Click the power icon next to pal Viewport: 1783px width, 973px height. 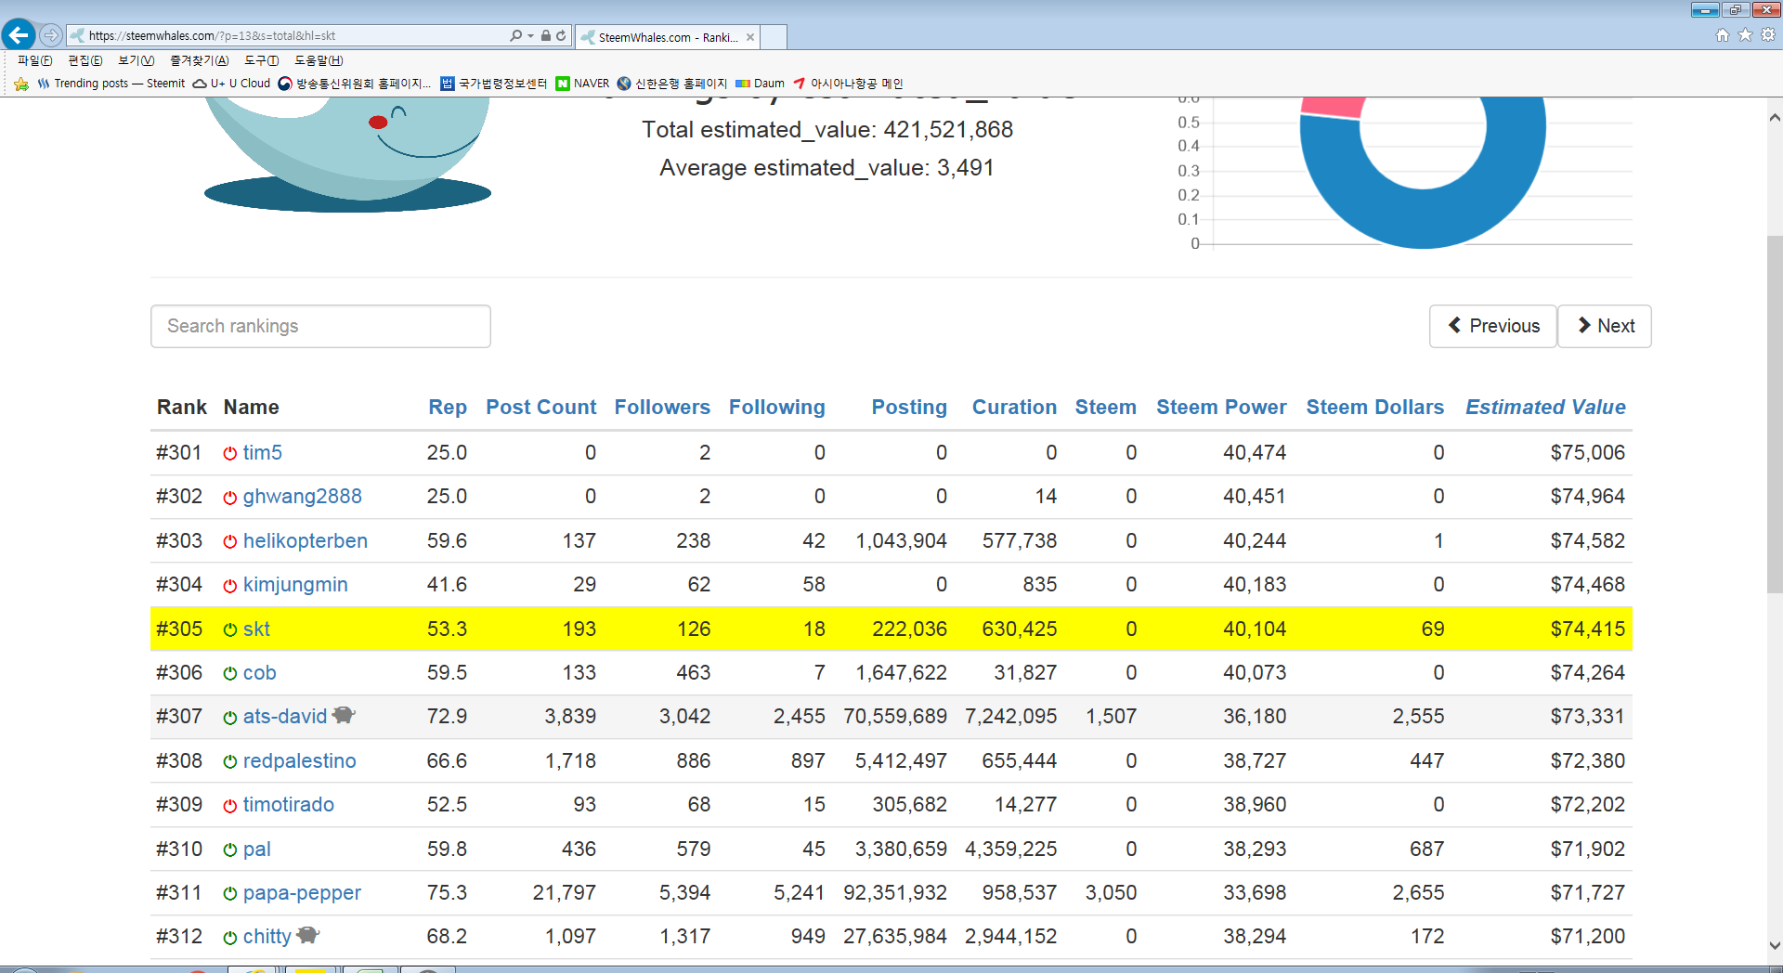229,850
